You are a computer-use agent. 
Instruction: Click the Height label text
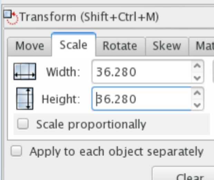60,99
